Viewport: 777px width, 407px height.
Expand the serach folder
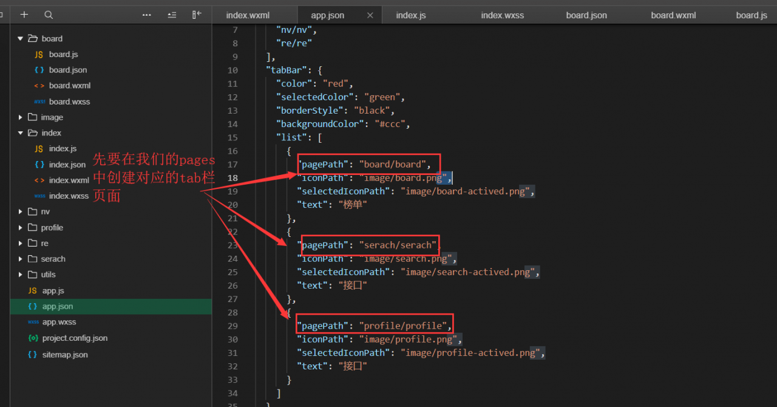click(20, 259)
